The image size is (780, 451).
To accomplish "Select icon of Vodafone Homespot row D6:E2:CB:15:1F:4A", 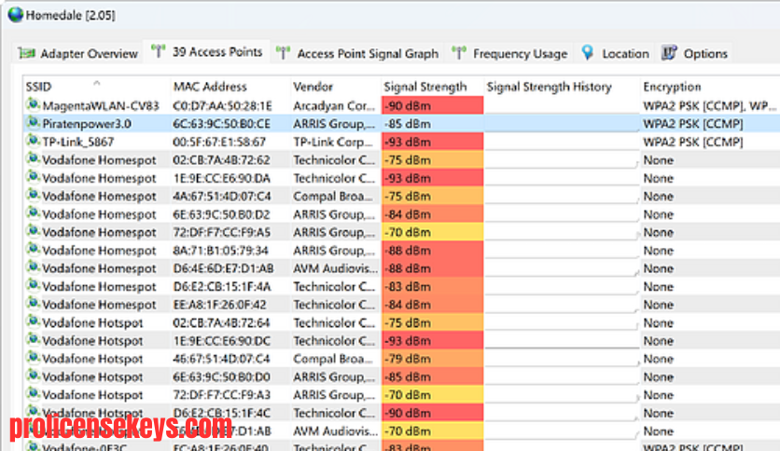I will pyautogui.click(x=33, y=285).
